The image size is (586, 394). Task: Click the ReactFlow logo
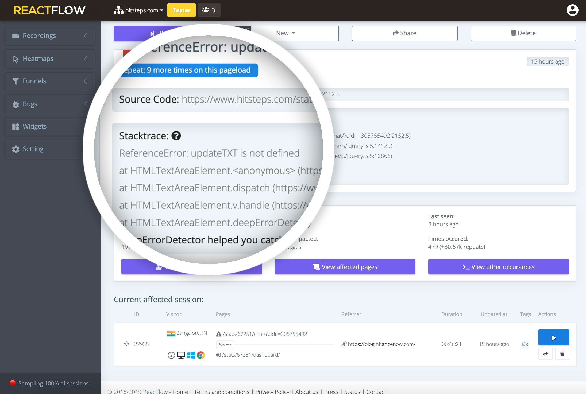pos(49,10)
